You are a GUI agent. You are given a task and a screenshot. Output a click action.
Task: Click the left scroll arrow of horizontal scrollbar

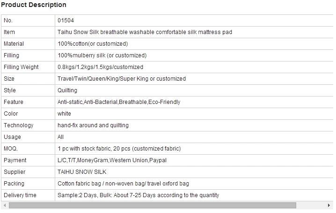tap(5, 206)
